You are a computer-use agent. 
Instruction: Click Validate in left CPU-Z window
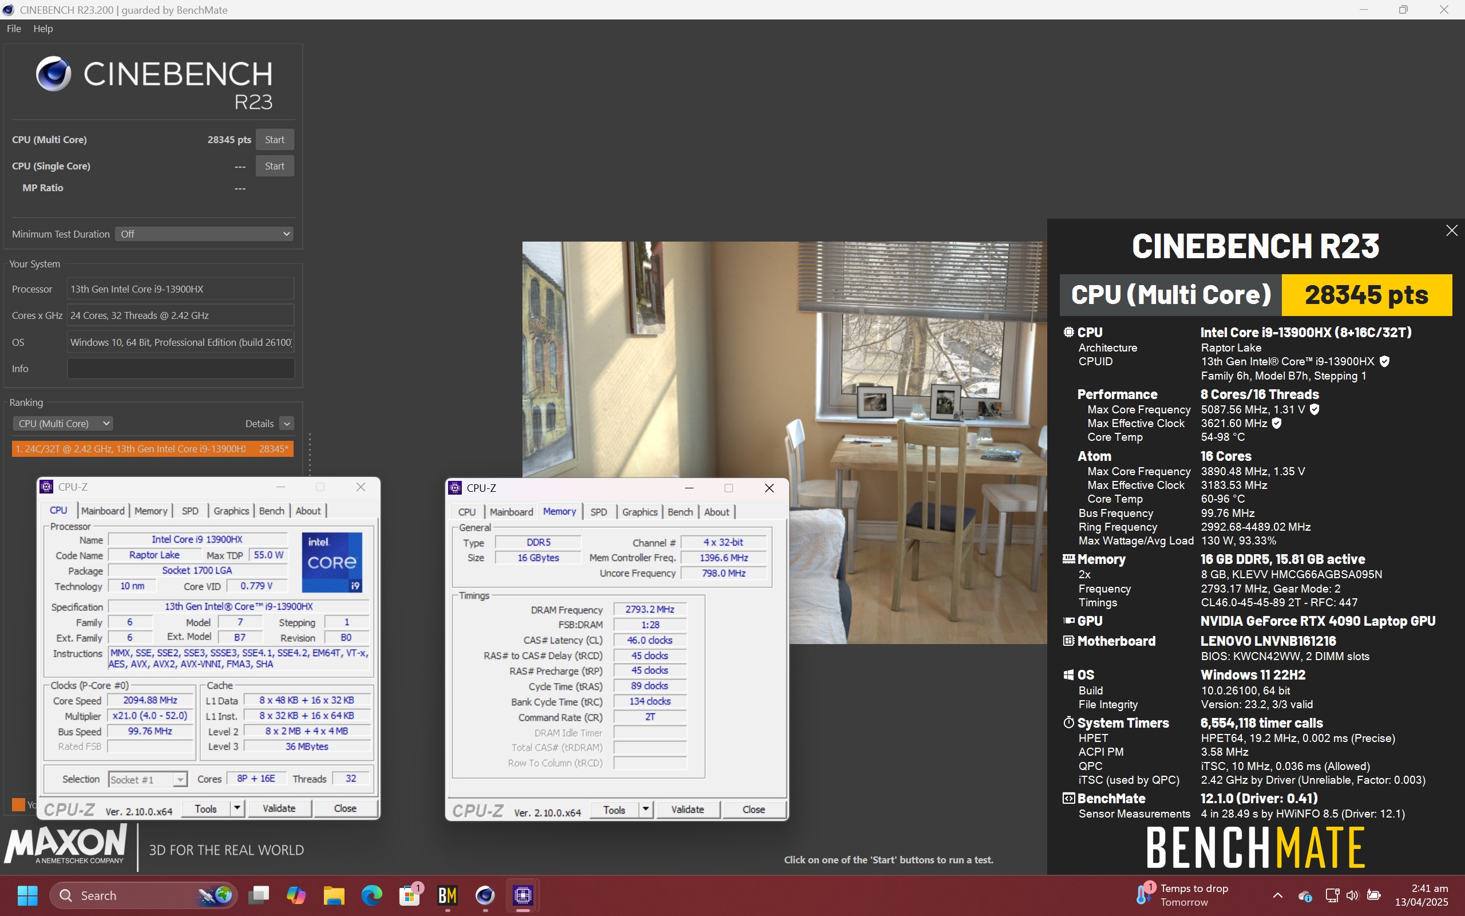pyautogui.click(x=279, y=809)
